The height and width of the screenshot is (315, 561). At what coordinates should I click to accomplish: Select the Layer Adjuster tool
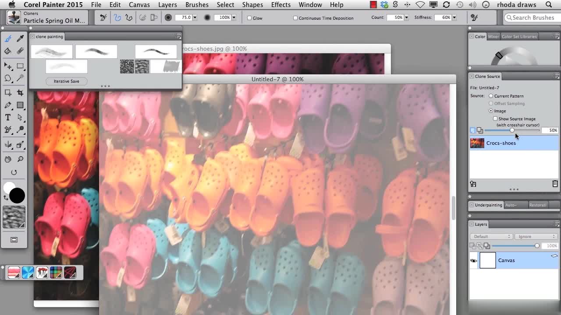click(x=8, y=66)
